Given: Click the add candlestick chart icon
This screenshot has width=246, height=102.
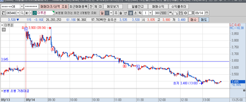Looking at the screenshot, I should [171, 13].
